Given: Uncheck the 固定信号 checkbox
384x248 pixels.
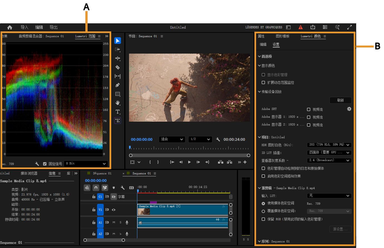Looking at the screenshot, I should [45, 164].
